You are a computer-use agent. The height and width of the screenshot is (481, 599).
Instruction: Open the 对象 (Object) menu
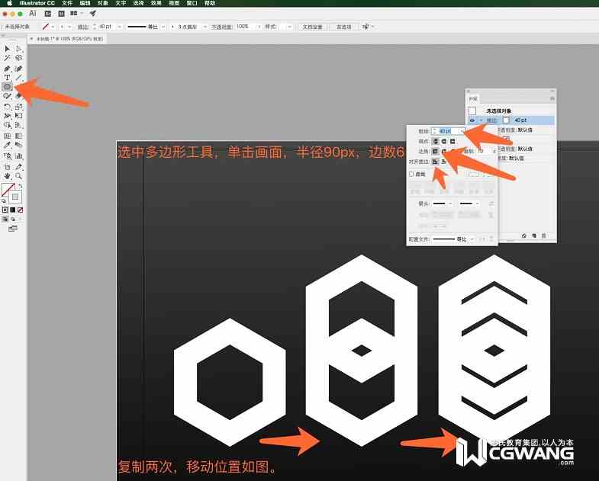[103, 3]
